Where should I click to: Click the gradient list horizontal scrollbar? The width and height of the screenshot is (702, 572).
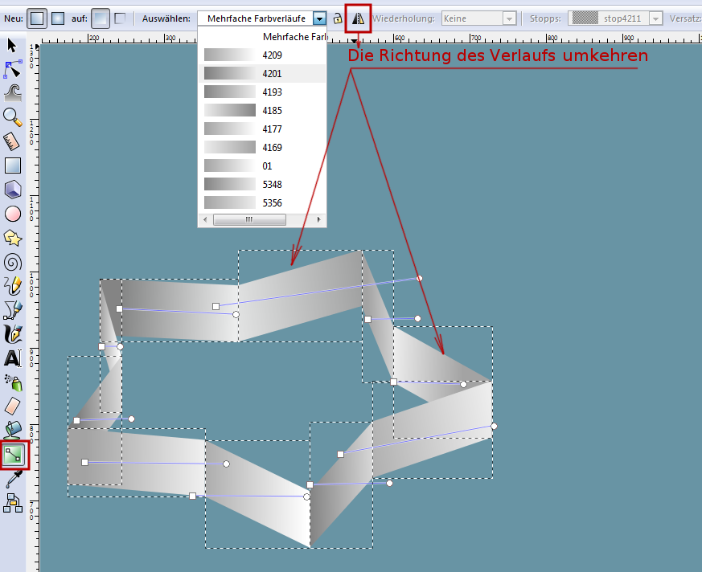[249, 219]
